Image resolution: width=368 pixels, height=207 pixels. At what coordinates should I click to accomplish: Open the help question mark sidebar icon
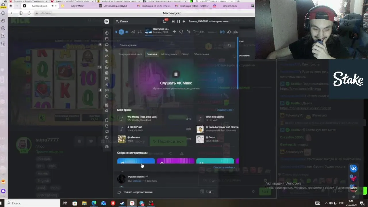tap(107, 137)
